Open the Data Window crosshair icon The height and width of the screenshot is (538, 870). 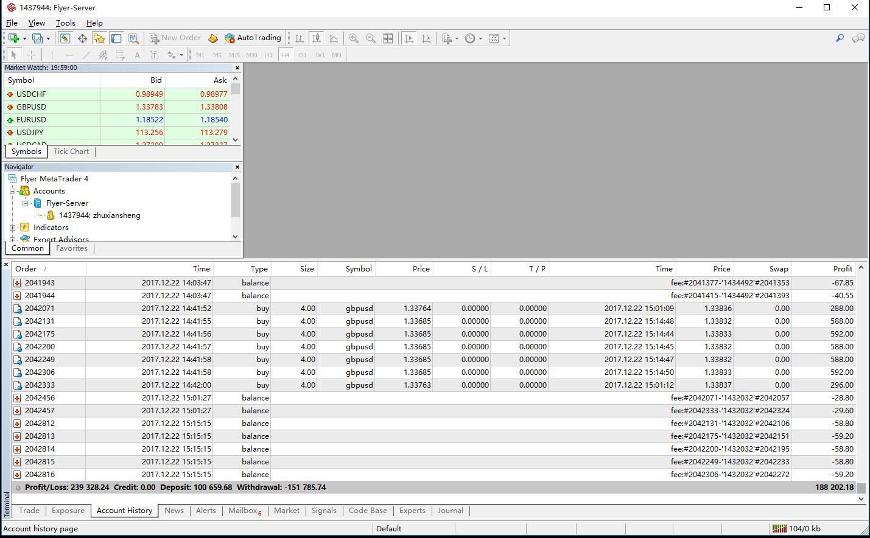pos(82,38)
